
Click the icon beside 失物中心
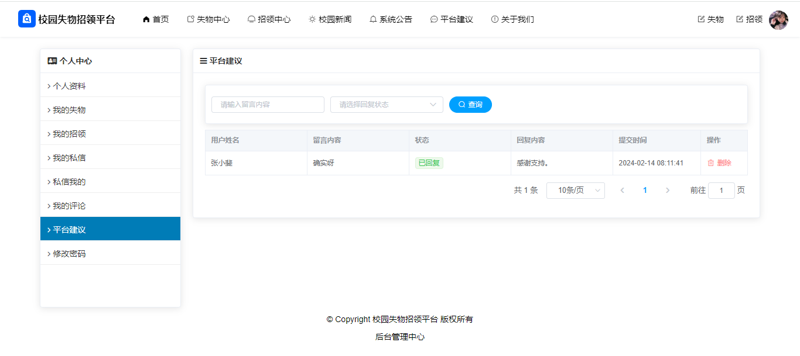pos(190,19)
